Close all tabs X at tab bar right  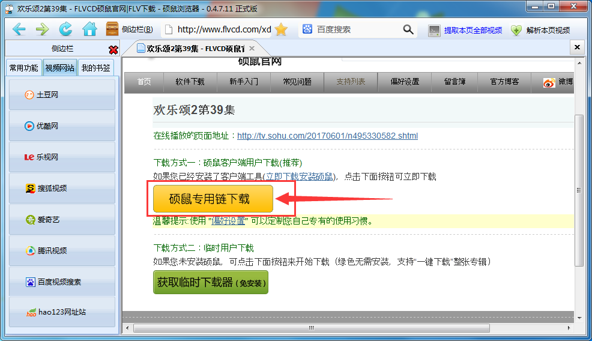(577, 47)
